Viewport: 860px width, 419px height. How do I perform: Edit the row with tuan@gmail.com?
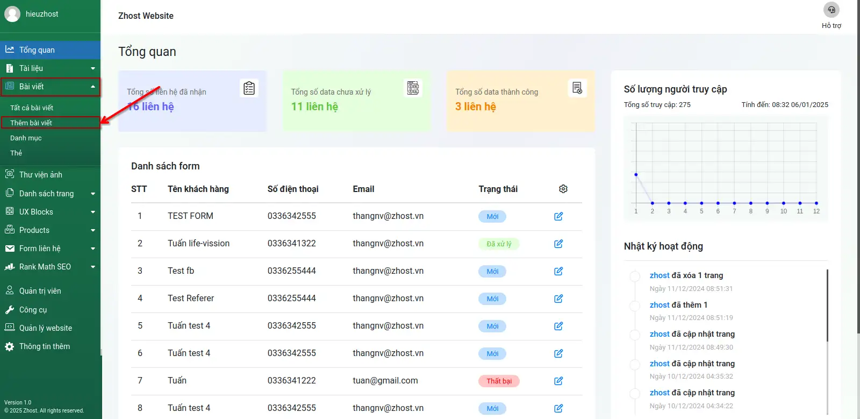click(x=558, y=381)
